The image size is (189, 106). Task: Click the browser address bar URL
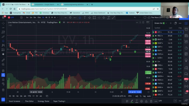[x=44, y=9]
